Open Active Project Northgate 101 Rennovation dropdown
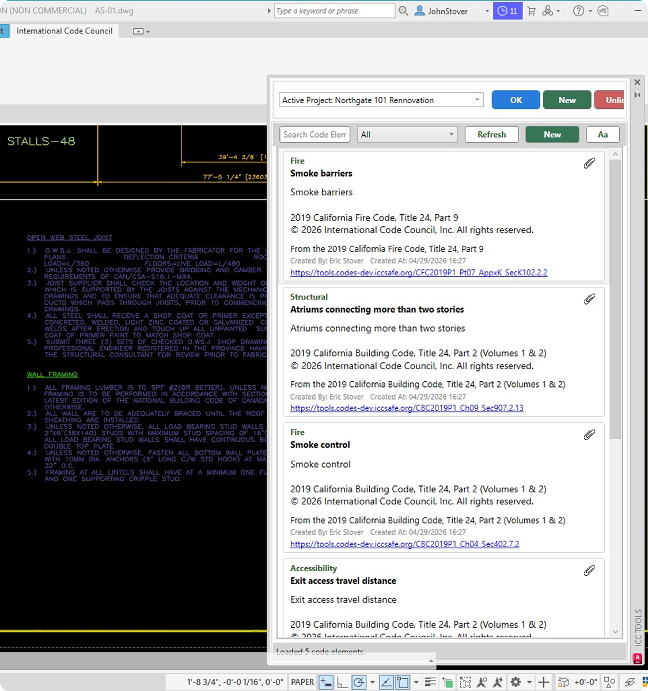648x691 pixels. pyautogui.click(x=381, y=100)
